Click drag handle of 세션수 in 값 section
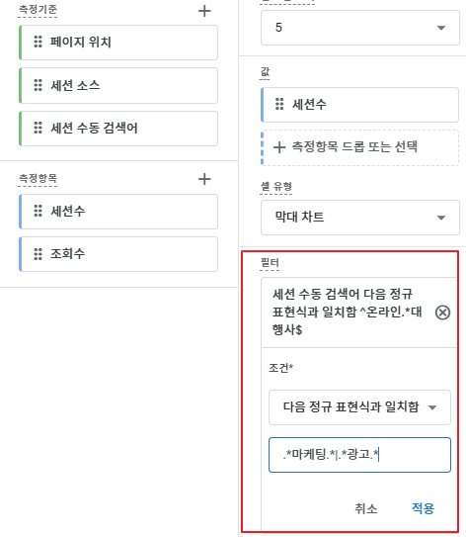The width and height of the screenshot is (466, 537). coord(279,104)
